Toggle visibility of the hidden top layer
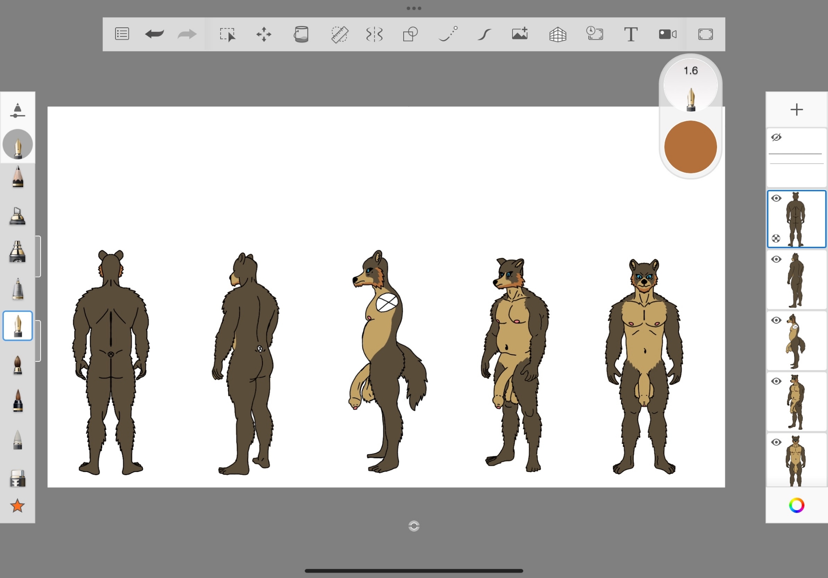 pyautogui.click(x=776, y=137)
